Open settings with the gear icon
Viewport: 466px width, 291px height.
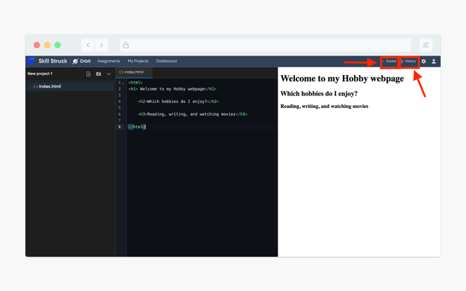pyautogui.click(x=424, y=61)
